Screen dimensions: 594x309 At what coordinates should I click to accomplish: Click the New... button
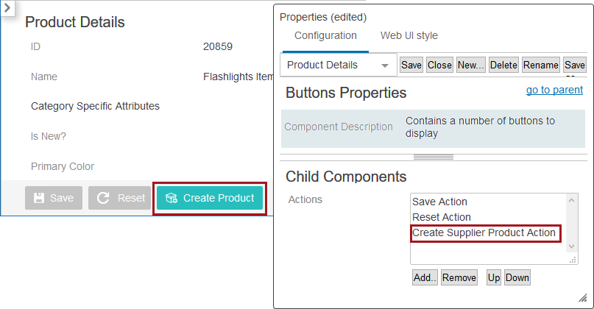(x=470, y=65)
